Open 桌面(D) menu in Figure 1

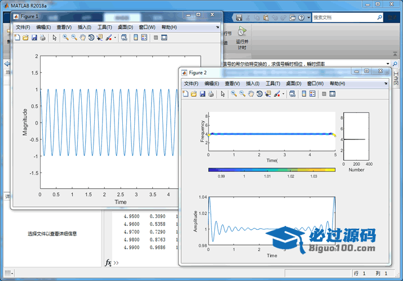point(126,27)
